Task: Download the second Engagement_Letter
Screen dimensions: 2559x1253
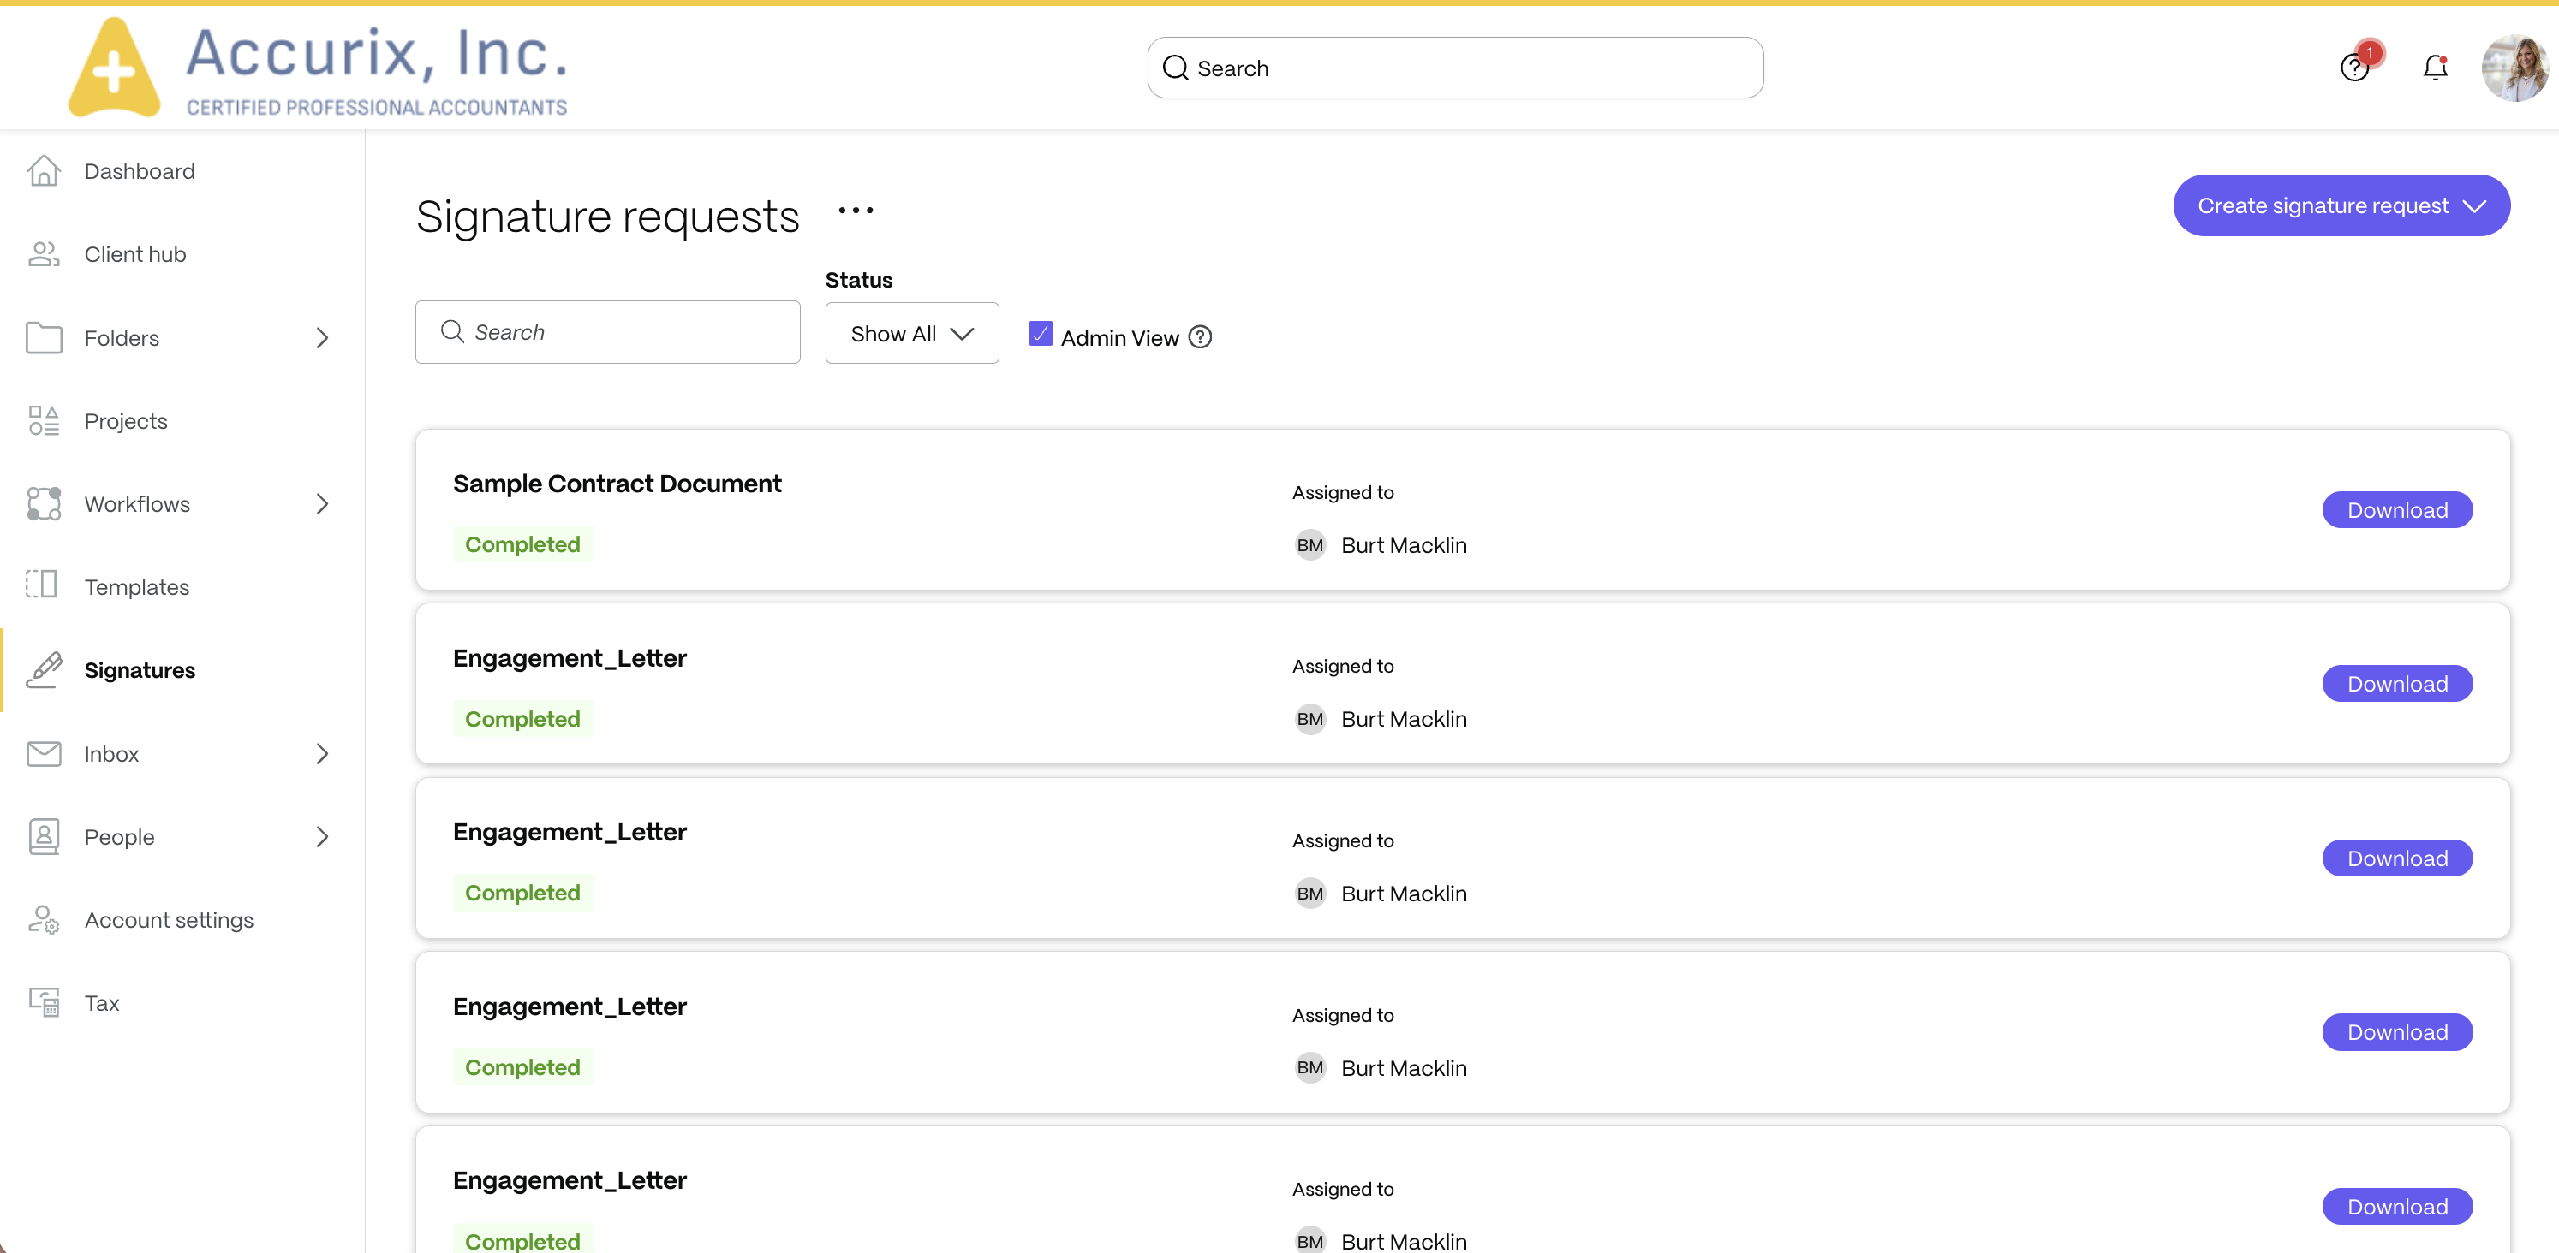Action: pos(2397,858)
